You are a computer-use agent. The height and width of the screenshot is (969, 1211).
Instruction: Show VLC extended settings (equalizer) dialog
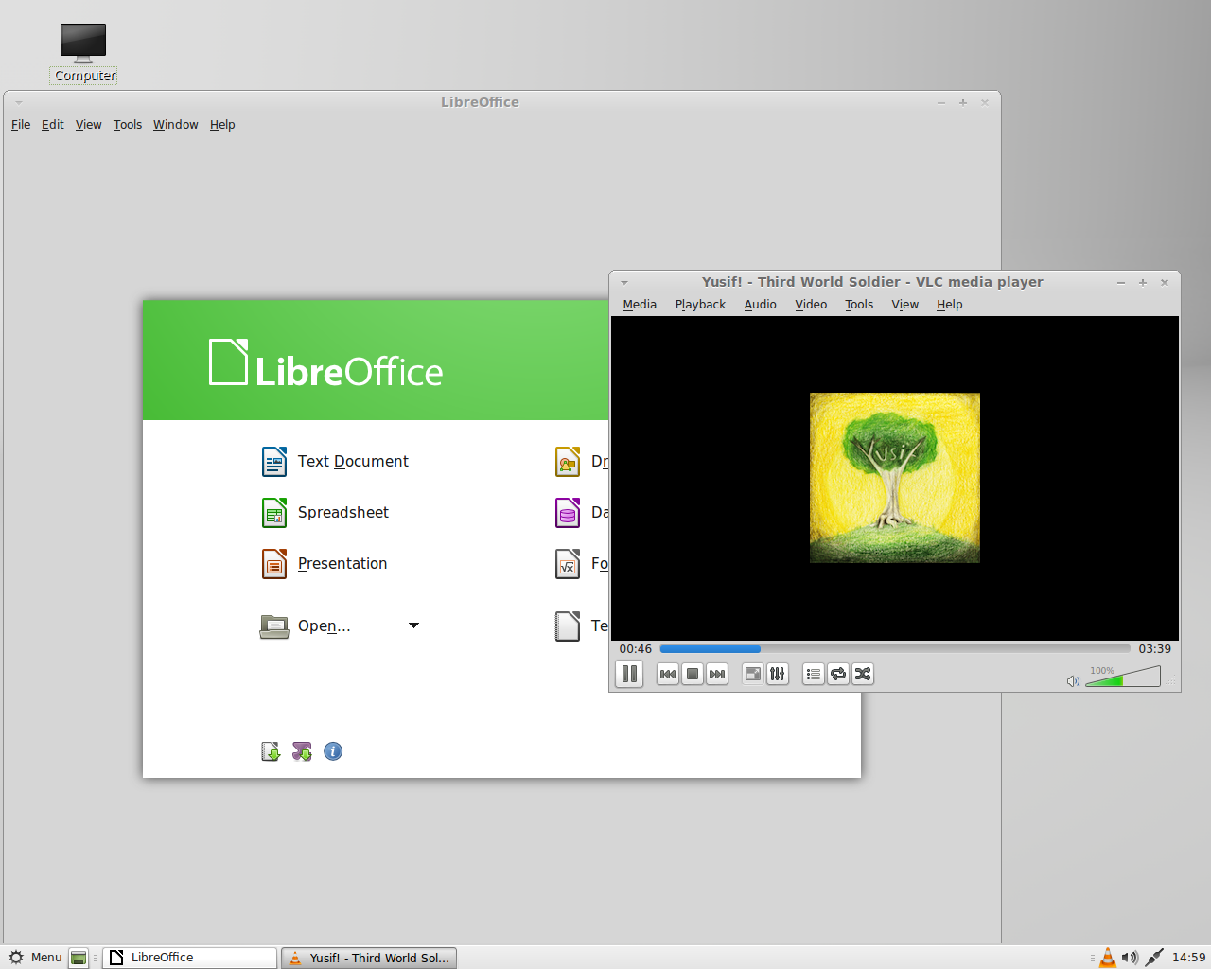tap(778, 674)
